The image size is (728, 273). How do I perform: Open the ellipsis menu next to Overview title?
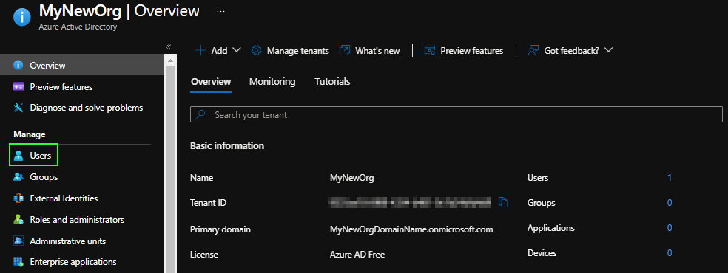point(221,11)
